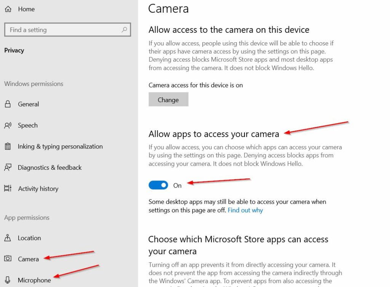
Task: Select the Inking & typing personalization text
Action: 60,147
